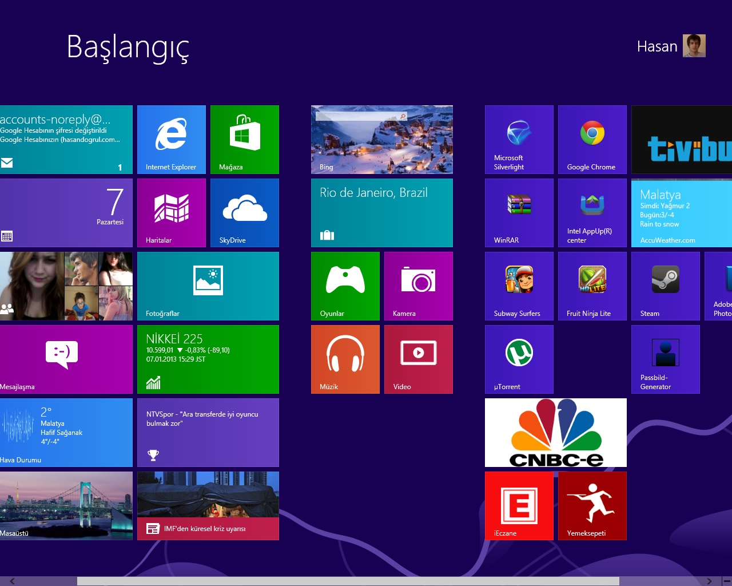Screen dimensions: 732x586
Task: Click the scrollbar right arrow
Action: (709, 581)
